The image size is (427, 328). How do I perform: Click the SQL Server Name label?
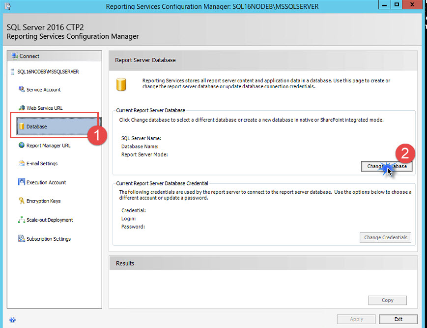[x=141, y=138]
